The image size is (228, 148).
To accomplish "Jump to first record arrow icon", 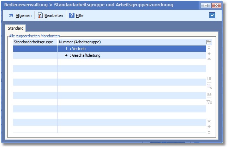I will pos(209,48).
